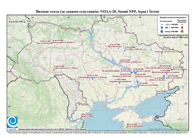The height and width of the screenshot is (138, 195).
Task: Click the 'Контрольовані' legend column header
Action: (x=166, y=21)
